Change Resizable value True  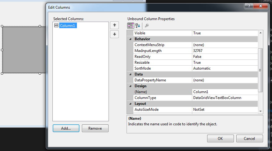225,63
